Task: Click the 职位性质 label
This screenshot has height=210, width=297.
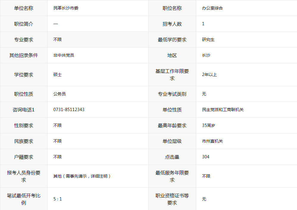Action: (x=24, y=94)
